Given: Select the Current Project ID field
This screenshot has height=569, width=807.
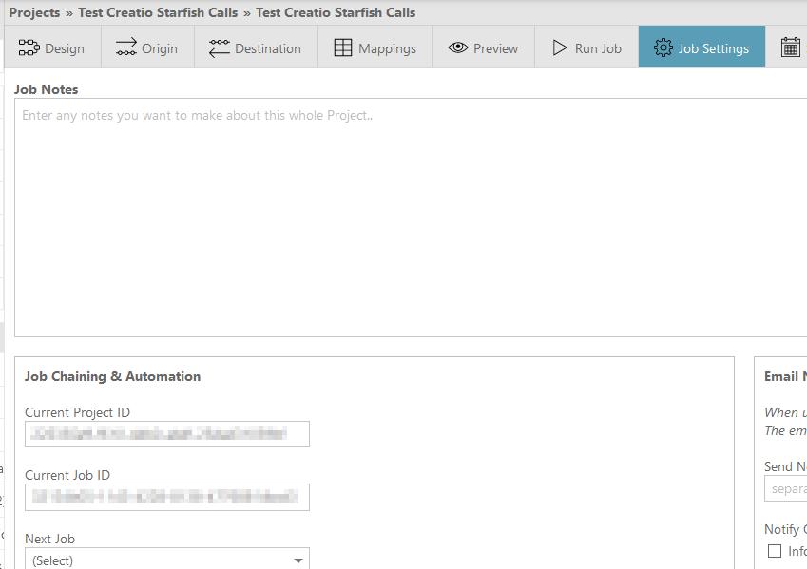Looking at the screenshot, I should [167, 433].
